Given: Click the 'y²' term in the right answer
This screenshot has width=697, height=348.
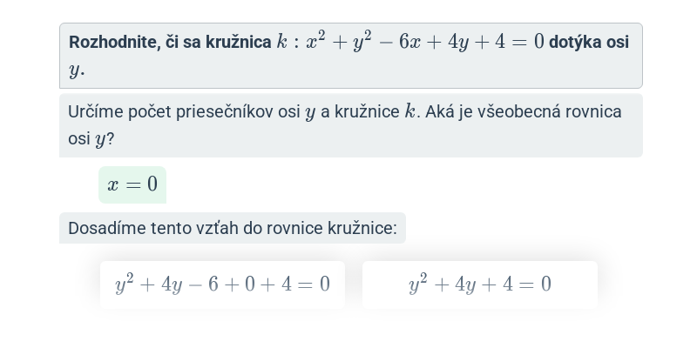Looking at the screenshot, I should [418, 284].
